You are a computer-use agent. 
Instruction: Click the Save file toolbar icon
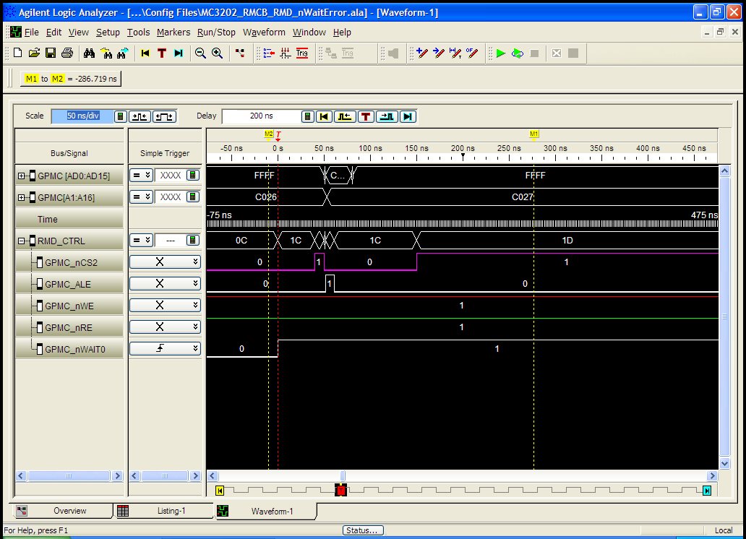click(x=51, y=53)
